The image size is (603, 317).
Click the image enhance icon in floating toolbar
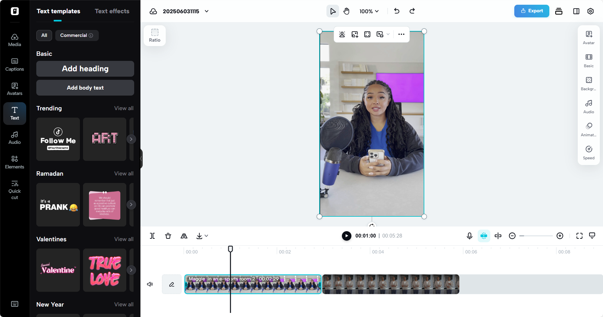tap(355, 34)
